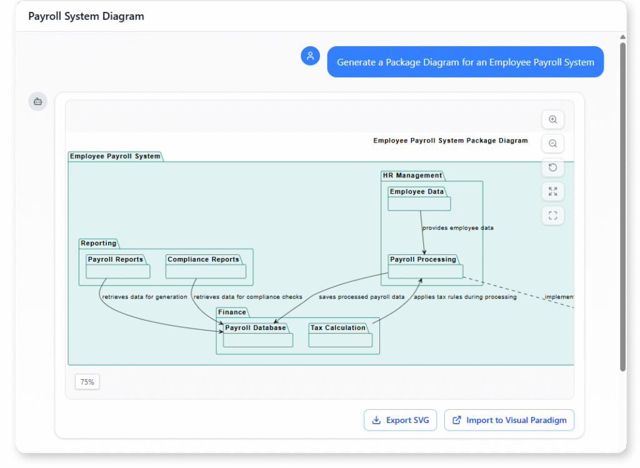Reset the diagram view
Screen dimensions: 640x468
tap(552, 167)
